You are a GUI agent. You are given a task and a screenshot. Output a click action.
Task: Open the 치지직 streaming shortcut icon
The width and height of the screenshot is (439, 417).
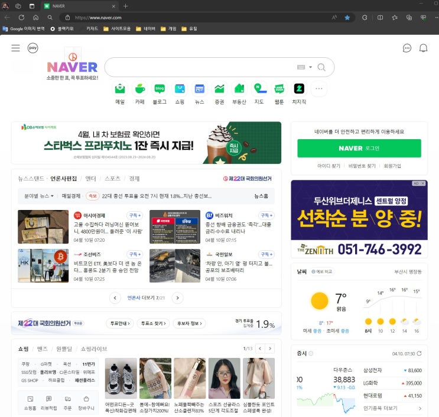[x=299, y=89]
